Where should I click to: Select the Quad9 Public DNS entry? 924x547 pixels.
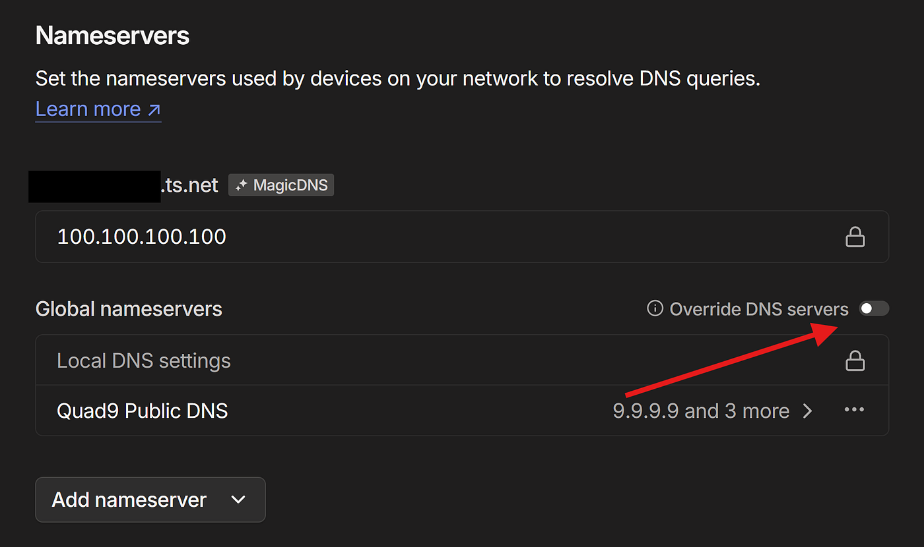pyautogui.click(x=143, y=411)
